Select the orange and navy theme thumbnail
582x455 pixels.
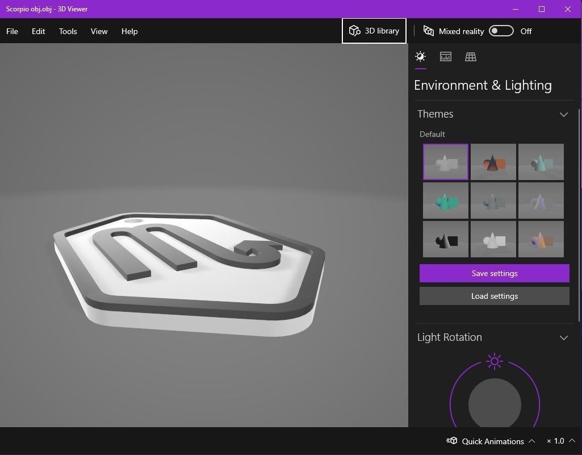493,162
